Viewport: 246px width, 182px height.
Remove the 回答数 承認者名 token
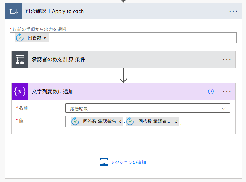point(120,122)
